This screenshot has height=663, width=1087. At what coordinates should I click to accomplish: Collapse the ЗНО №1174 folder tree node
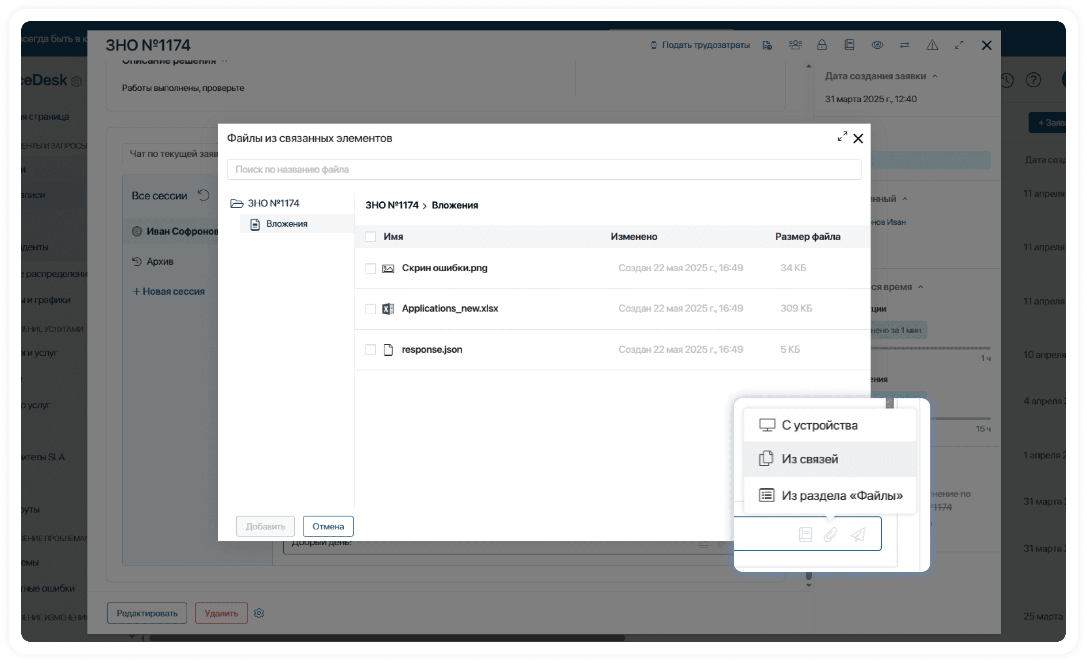tap(237, 203)
